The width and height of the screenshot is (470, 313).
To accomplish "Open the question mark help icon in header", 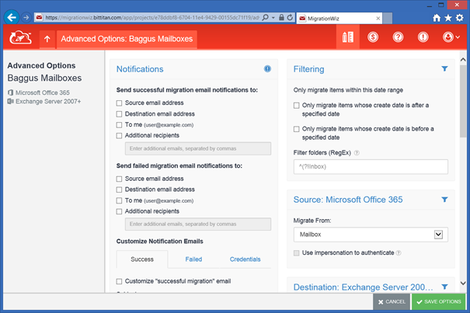I will 398,37.
